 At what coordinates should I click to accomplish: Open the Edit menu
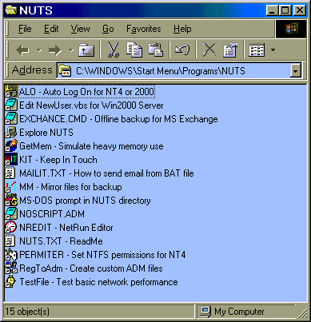pyautogui.click(x=51, y=29)
